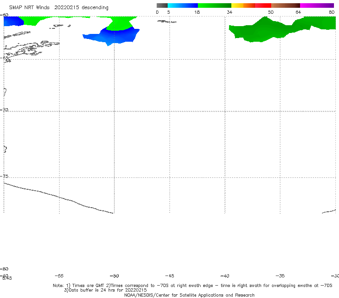Click the latitude label '-65'

[x=4, y=58]
